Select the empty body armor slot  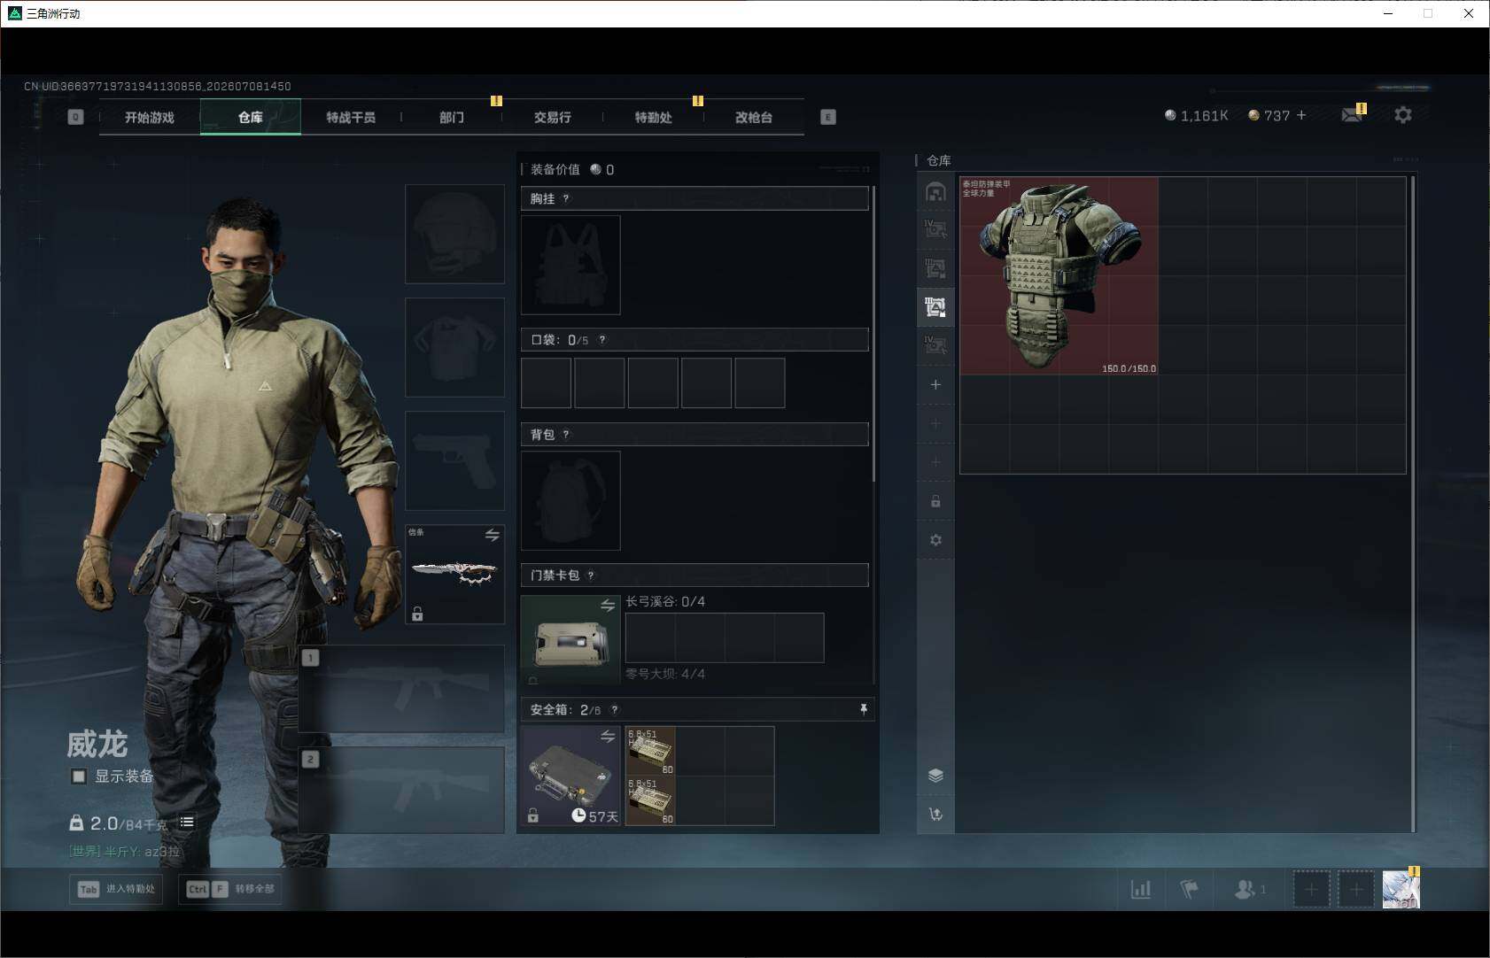click(455, 347)
